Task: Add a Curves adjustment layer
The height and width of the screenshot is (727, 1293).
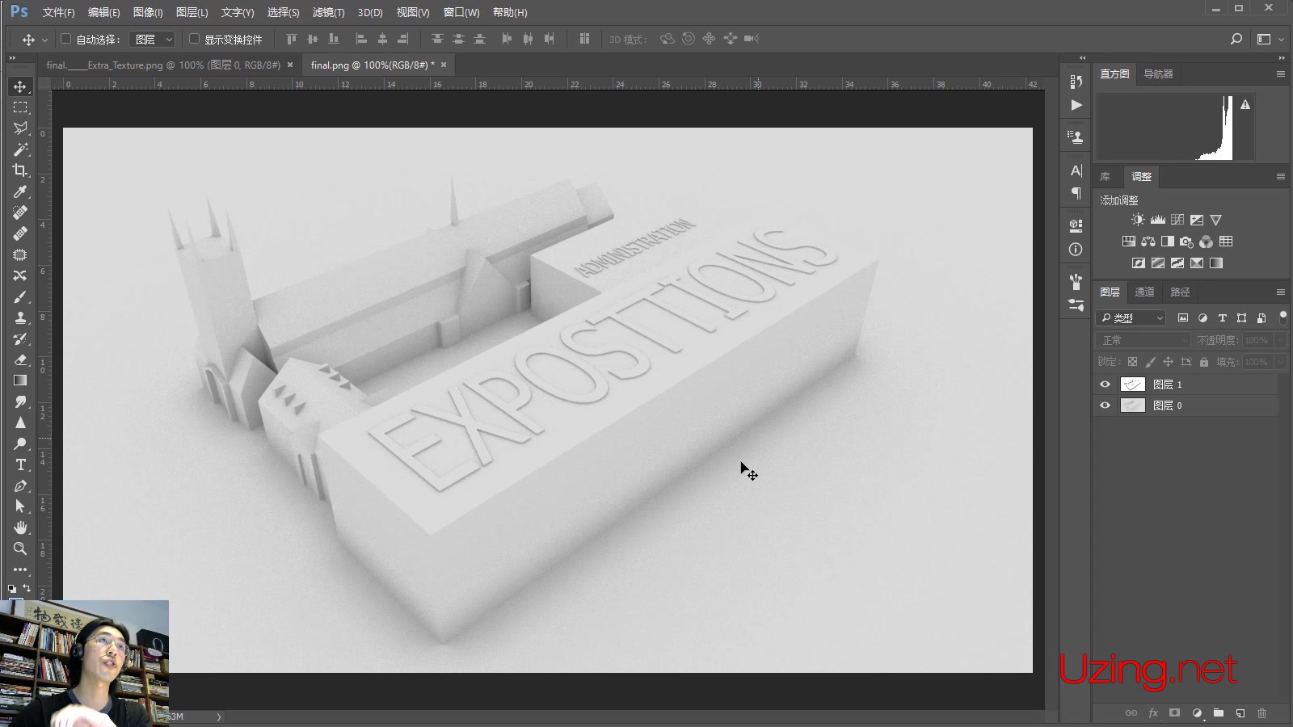Action: tap(1177, 219)
